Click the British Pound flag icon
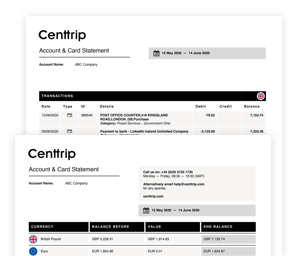The width and height of the screenshot is (298, 256). click(x=33, y=239)
